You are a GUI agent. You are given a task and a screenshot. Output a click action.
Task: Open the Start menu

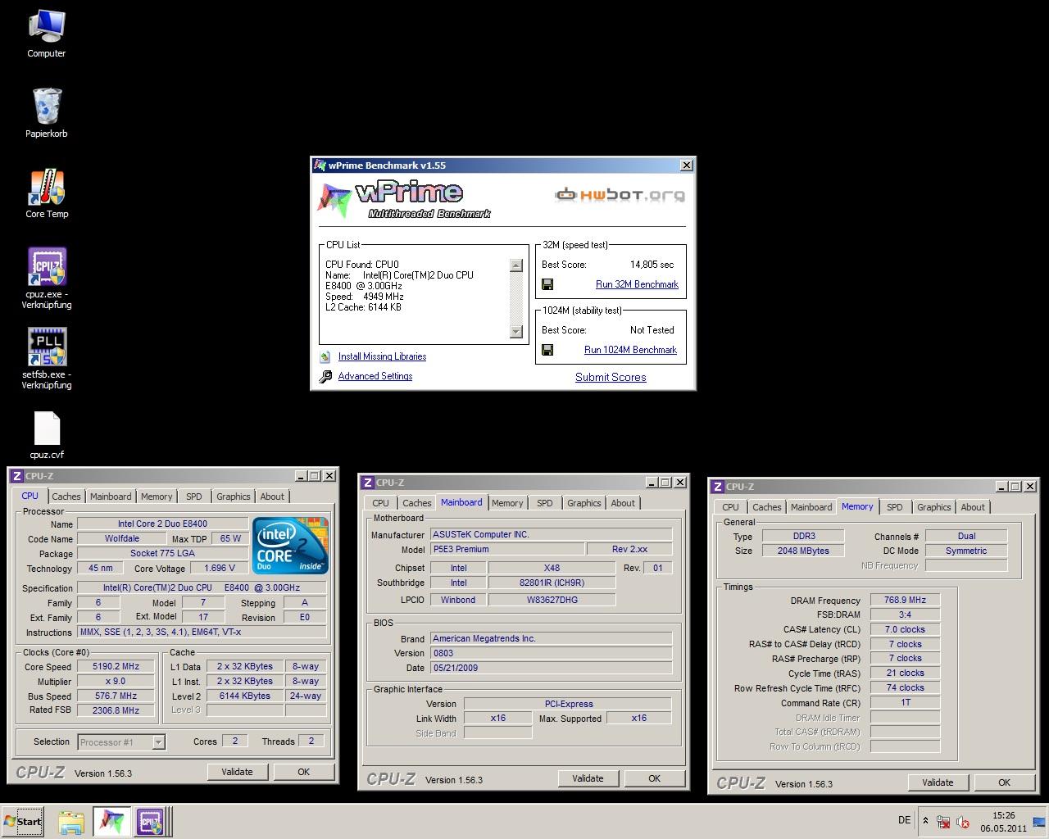tap(22, 821)
